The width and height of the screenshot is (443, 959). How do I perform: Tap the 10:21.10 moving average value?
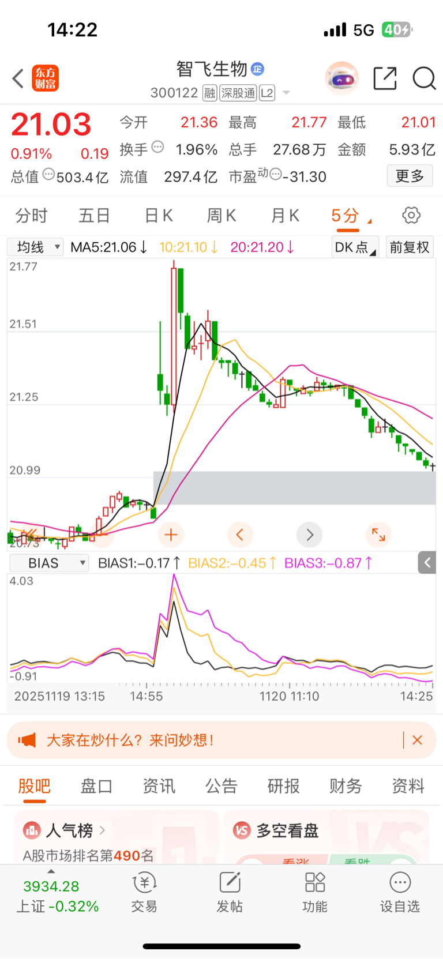click(189, 247)
